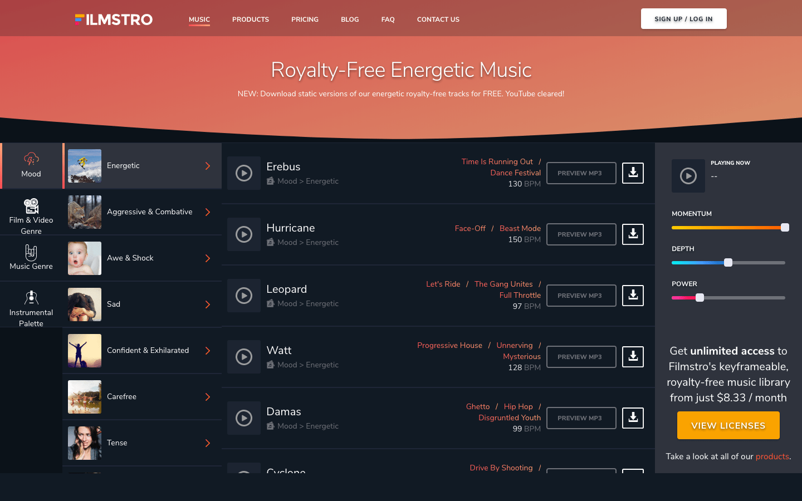
Task: Click the Carefree mood thumbnail
Action: coord(85,397)
